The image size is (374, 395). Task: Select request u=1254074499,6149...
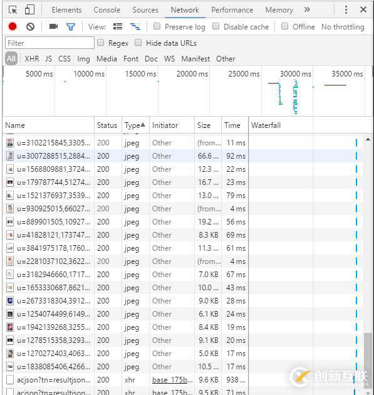(x=183, y=314)
